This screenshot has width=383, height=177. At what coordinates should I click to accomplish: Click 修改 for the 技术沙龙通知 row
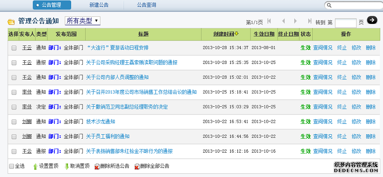point(356,122)
